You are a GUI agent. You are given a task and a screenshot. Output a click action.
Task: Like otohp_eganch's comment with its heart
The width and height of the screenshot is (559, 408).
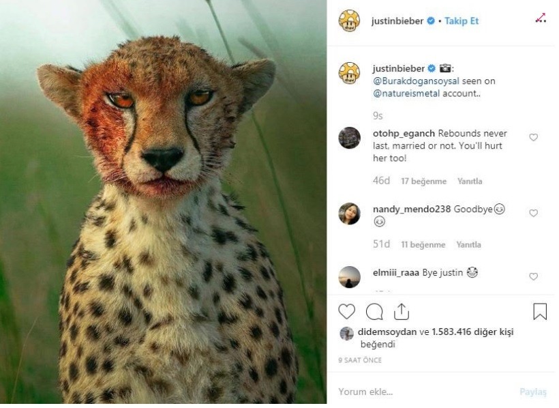[534, 136]
